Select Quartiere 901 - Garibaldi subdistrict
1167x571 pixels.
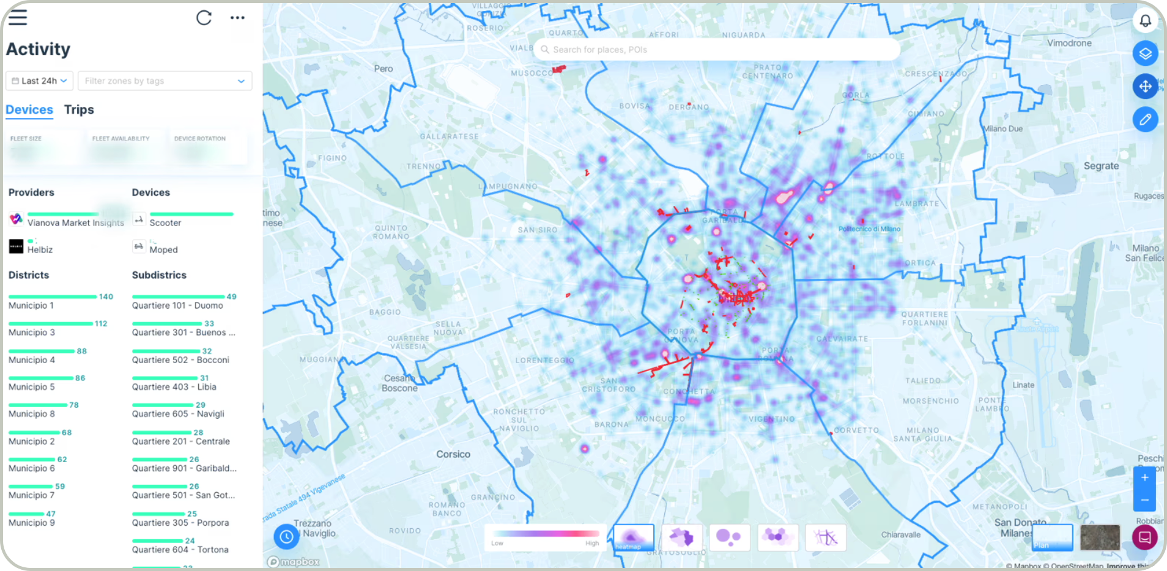pos(185,464)
